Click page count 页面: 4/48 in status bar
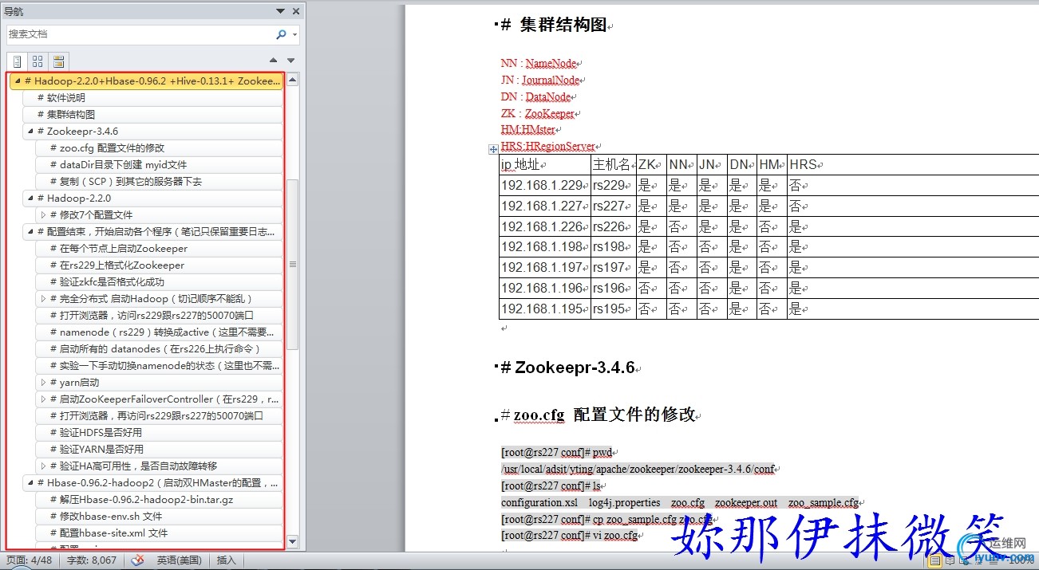The image size is (1039, 570). tap(30, 560)
